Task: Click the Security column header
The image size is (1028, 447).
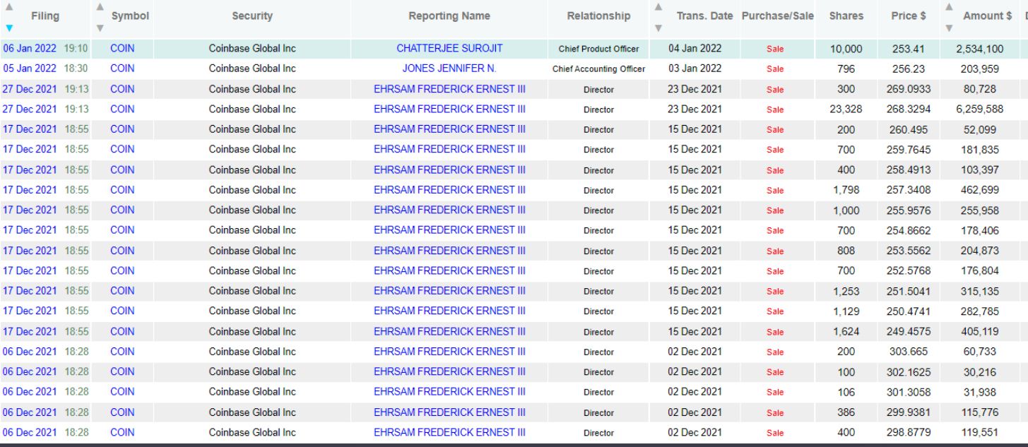Action: tap(252, 16)
